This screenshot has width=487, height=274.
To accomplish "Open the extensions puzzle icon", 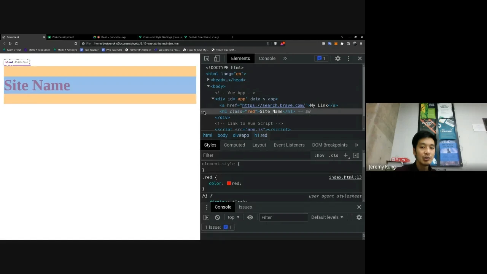I will pyautogui.click(x=342, y=44).
